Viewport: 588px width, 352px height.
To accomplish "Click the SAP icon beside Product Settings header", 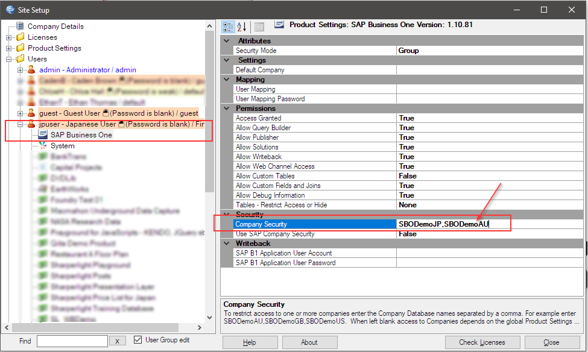I will coord(279,24).
